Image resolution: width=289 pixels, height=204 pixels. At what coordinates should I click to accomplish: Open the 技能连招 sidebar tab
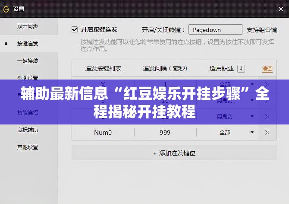(x=28, y=112)
